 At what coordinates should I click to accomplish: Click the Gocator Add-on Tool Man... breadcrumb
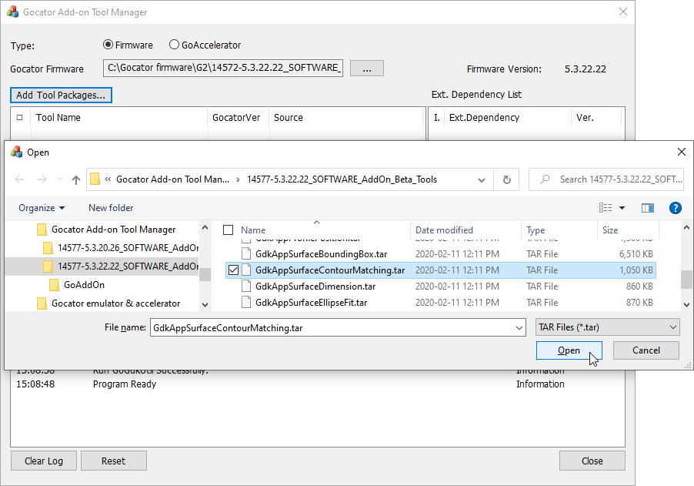(172, 179)
